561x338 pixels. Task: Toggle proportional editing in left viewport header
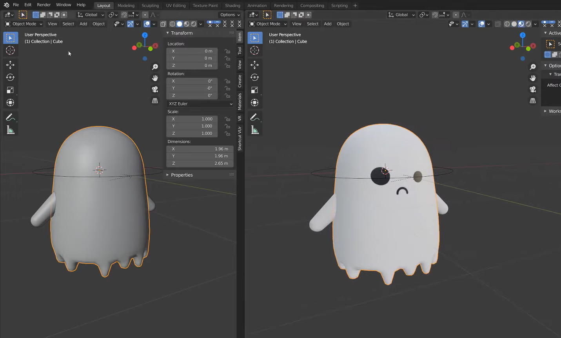tap(145, 15)
